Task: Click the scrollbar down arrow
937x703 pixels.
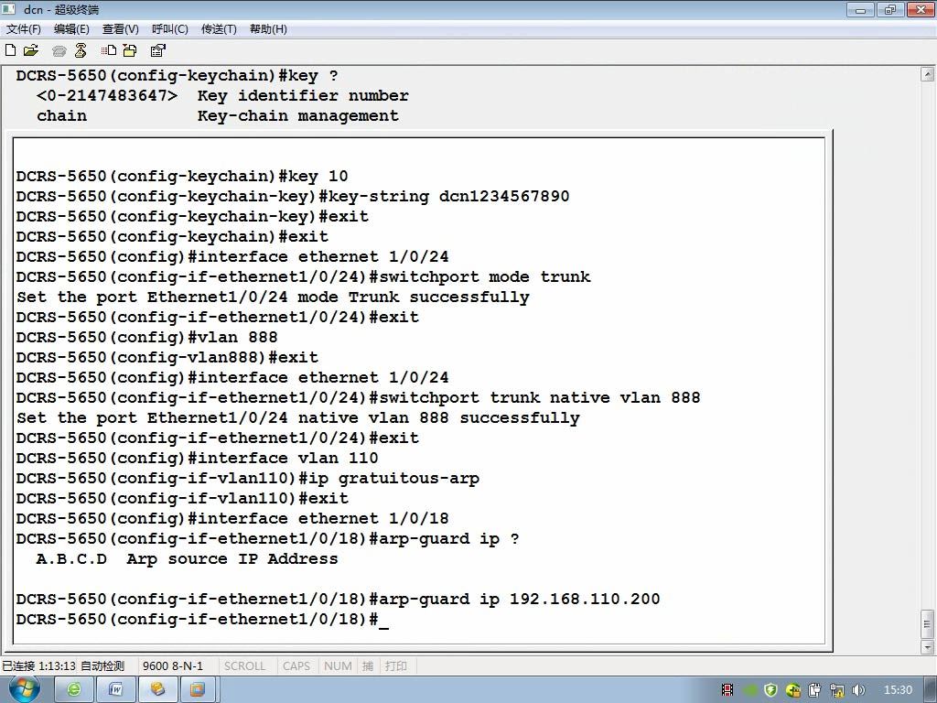Action: coord(928,647)
